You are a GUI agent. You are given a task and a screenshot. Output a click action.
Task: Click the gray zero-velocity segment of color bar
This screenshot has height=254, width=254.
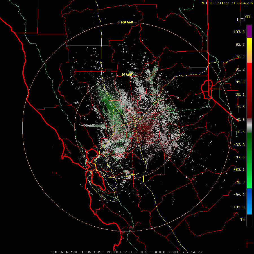(x=249, y=126)
